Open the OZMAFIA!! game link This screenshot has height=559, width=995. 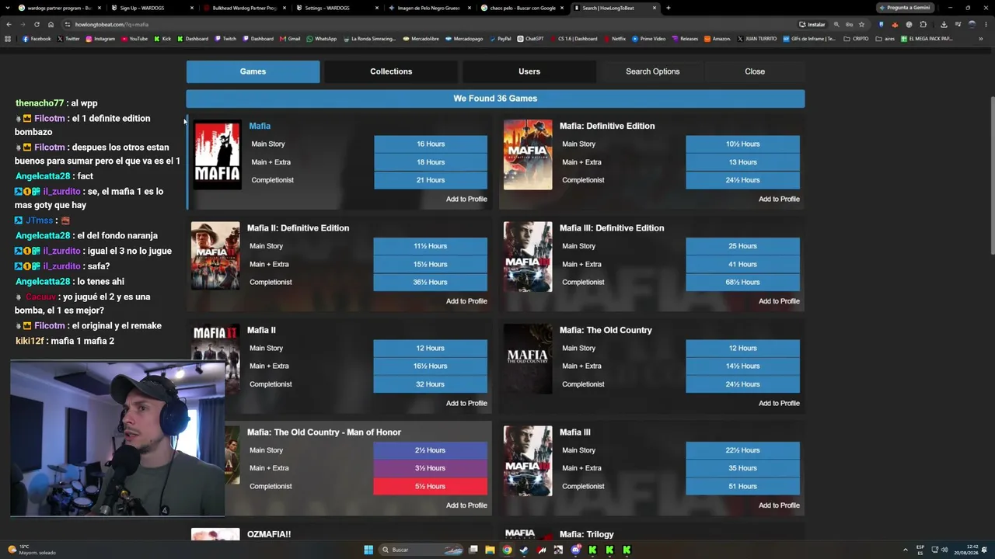[x=269, y=534]
